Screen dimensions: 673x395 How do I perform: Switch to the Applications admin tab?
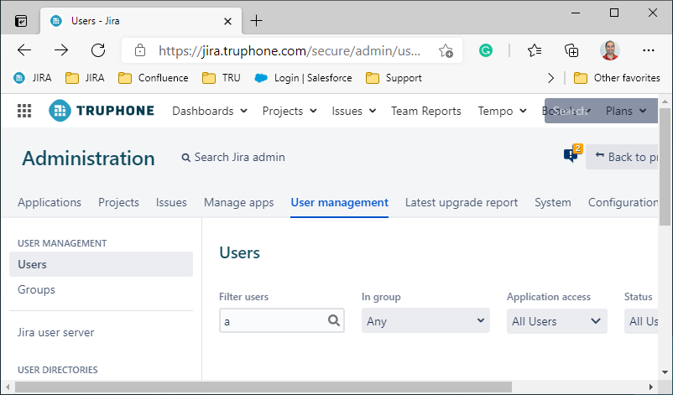50,202
